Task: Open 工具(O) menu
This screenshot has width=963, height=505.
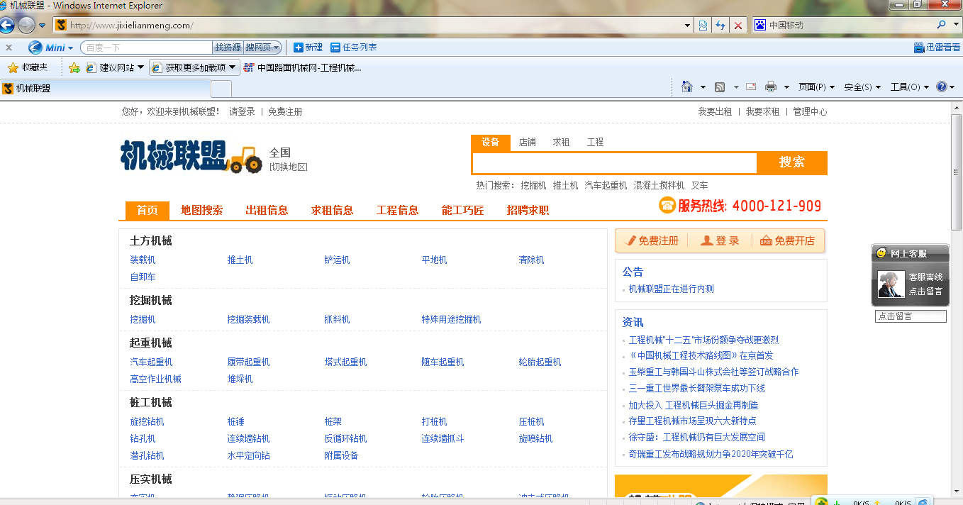Action: click(910, 87)
